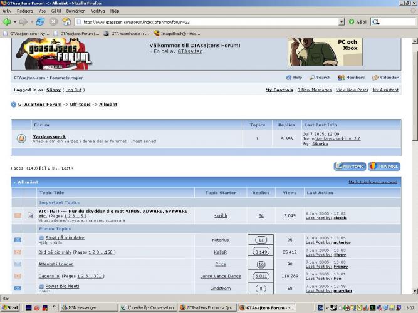Click the Firefox Forward arrow button
The width and height of the screenshot is (418, 313).
point(23,22)
